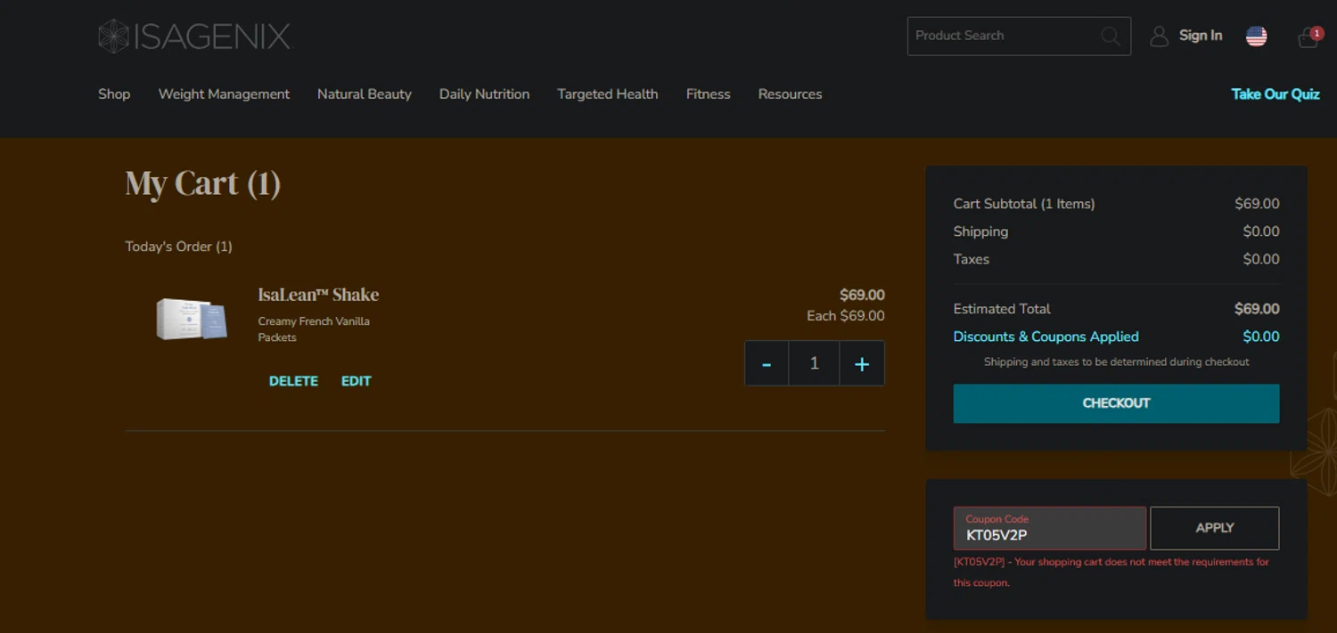Apply the coupon code
The width and height of the screenshot is (1337, 633).
pyautogui.click(x=1215, y=528)
